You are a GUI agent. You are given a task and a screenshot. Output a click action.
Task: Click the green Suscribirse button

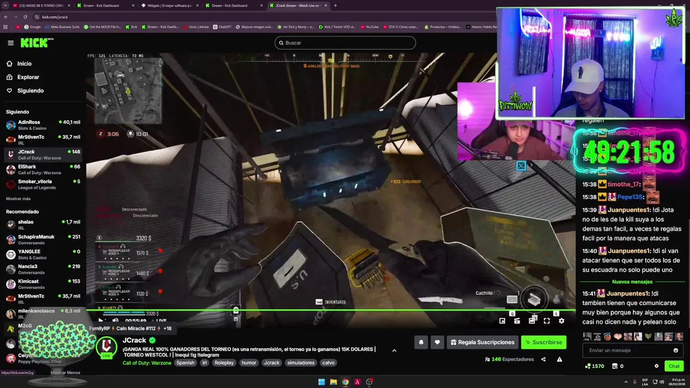[x=544, y=342]
